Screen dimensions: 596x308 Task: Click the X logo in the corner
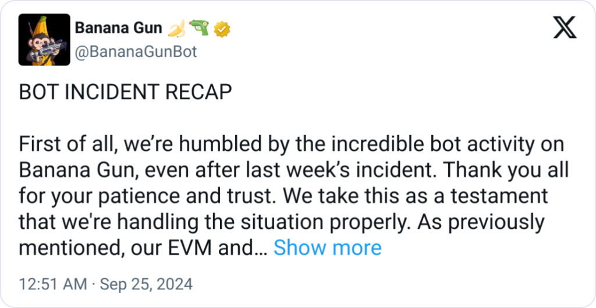click(564, 28)
